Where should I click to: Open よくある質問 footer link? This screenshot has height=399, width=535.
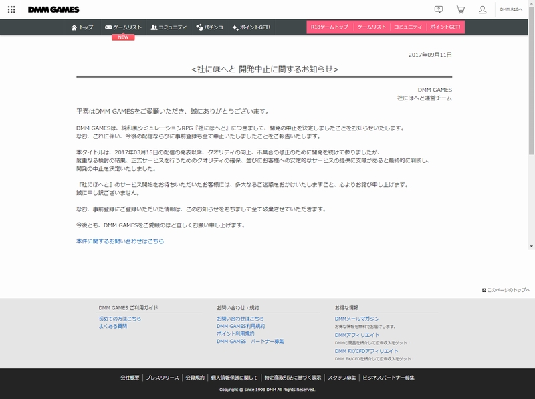tap(113, 326)
